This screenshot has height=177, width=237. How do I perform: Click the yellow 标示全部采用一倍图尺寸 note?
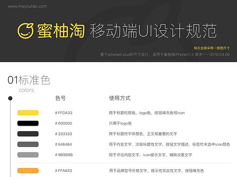(x=211, y=48)
